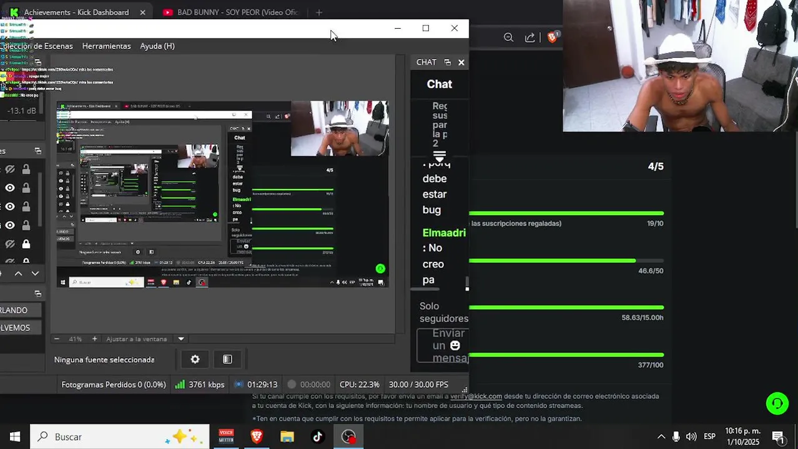
Task: Float the top-left chat overlay dock icon
Action: 37,62
